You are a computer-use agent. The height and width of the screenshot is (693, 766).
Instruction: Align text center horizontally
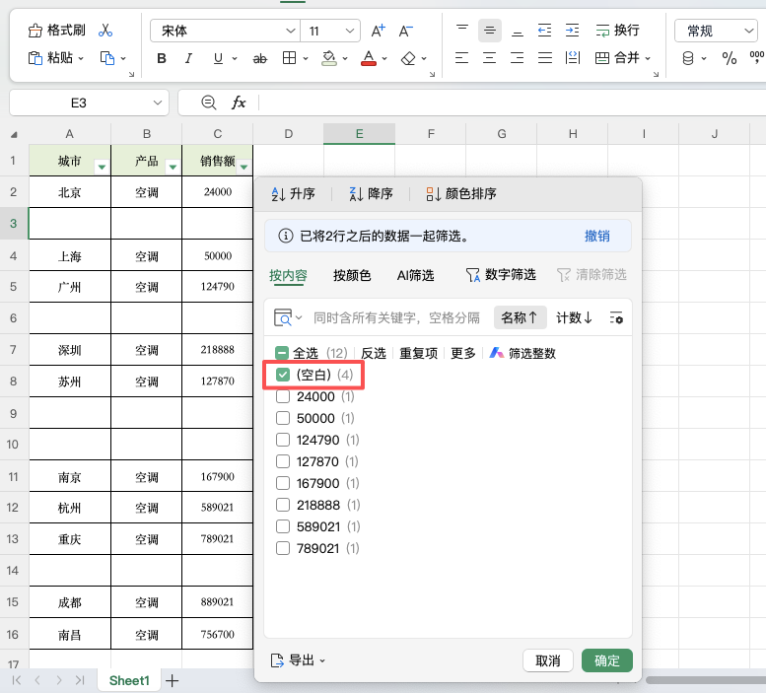[490, 58]
